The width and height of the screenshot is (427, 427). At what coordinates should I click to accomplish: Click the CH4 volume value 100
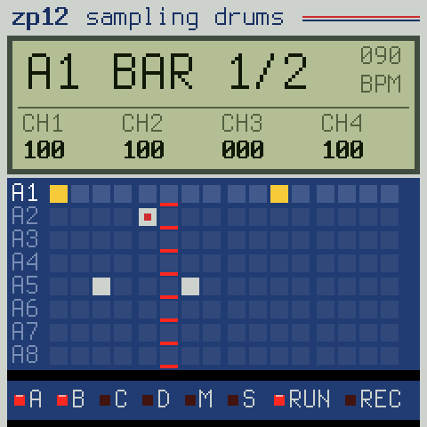point(342,149)
